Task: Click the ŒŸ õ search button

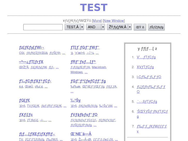Action: (140, 27)
